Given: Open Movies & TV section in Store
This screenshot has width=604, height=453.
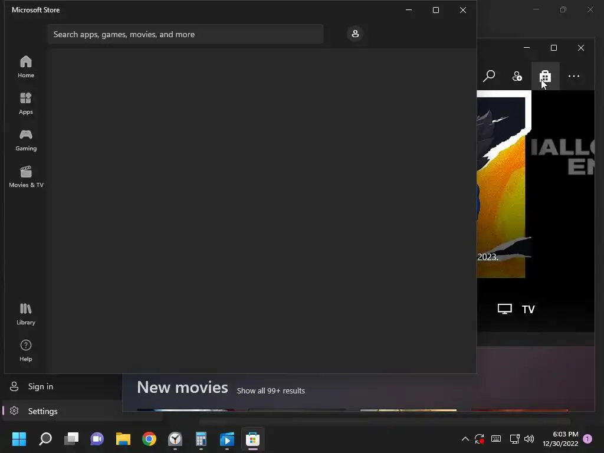Looking at the screenshot, I should click(26, 176).
